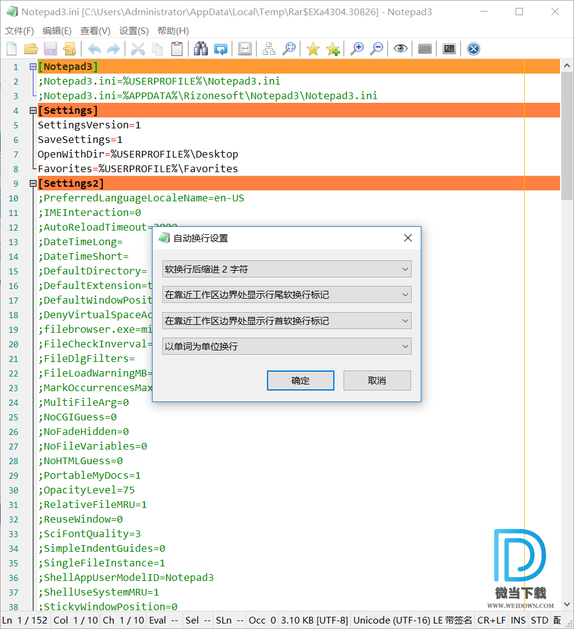Create a new file from toolbar

[12, 49]
